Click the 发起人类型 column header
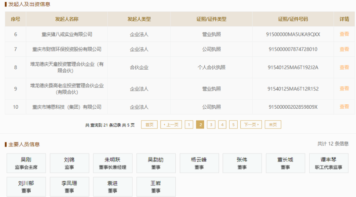Image resolution: width=356 pixels, height=197 pixels. pyautogui.click(x=139, y=19)
